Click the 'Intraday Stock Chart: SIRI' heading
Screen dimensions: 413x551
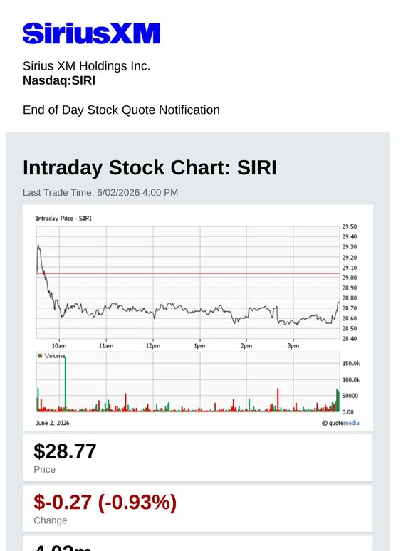tap(150, 167)
